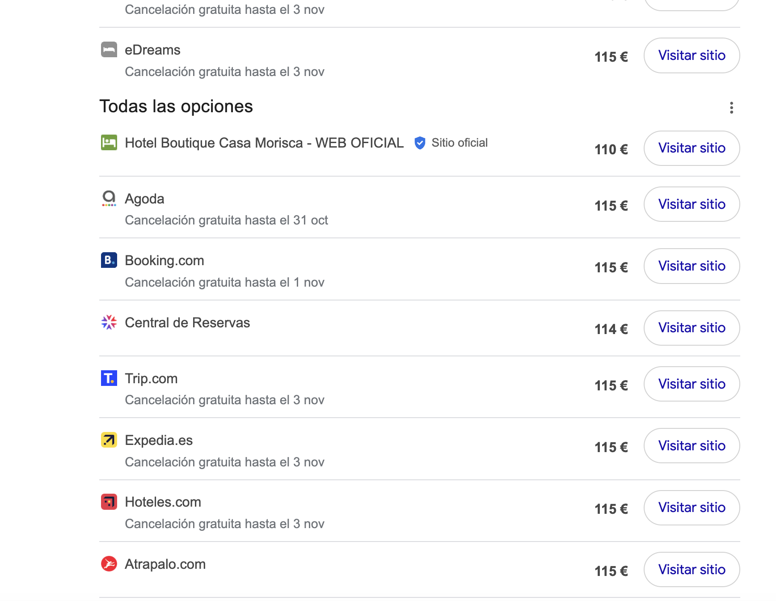
Task: Click the Agoda logo icon
Action: pyautogui.click(x=109, y=199)
